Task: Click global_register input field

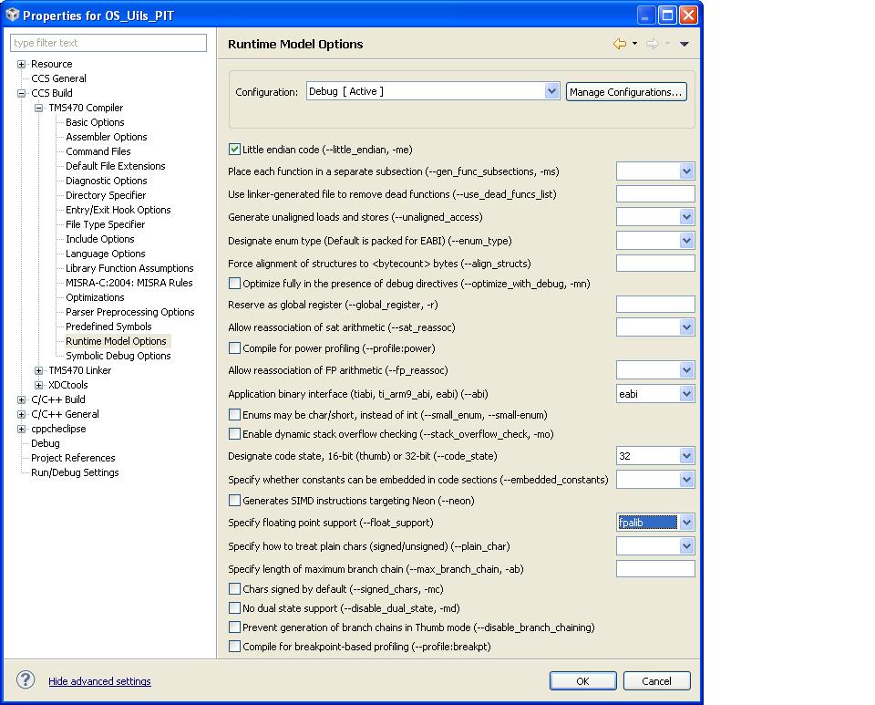Action: coord(655,305)
